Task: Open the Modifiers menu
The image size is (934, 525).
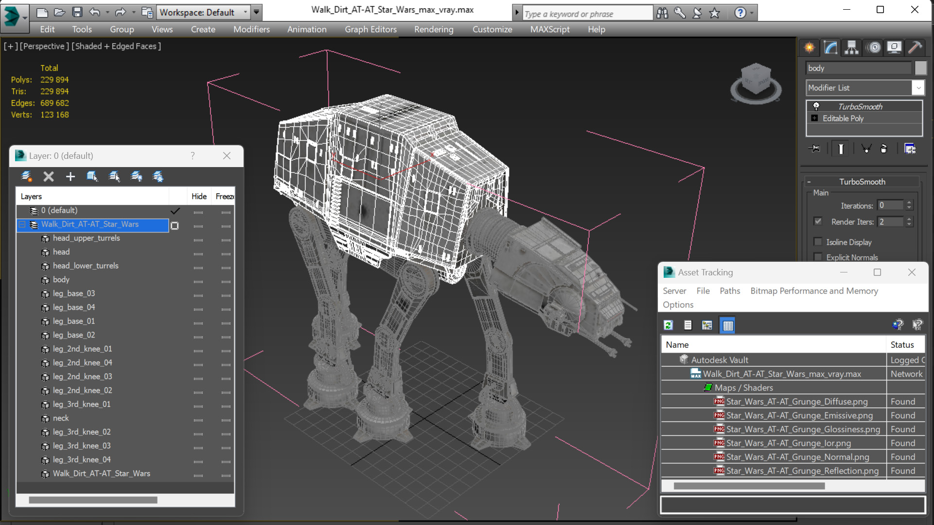Action: tap(251, 29)
